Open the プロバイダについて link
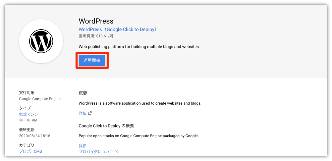 [96, 152]
